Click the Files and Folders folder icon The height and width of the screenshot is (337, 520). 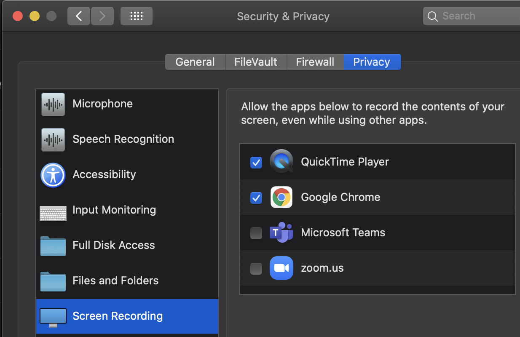pos(53,281)
